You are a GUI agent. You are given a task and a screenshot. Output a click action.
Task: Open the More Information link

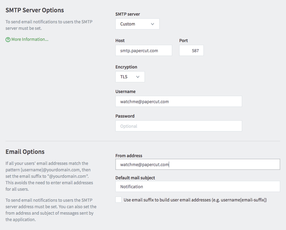(x=30, y=39)
